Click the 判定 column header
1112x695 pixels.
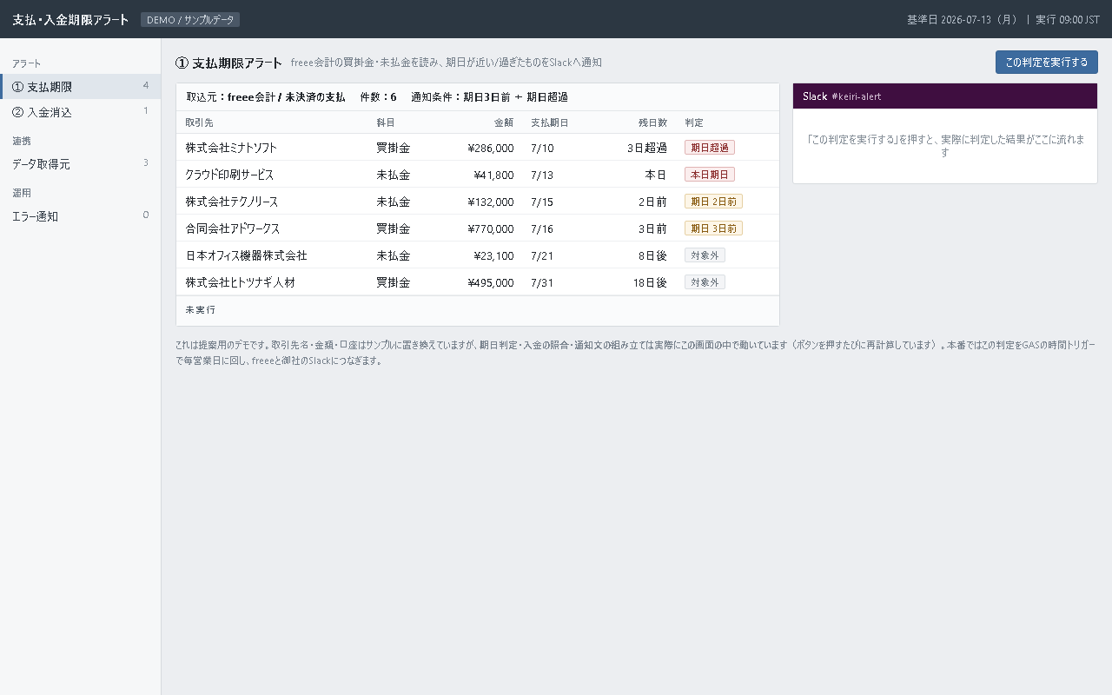(x=694, y=122)
